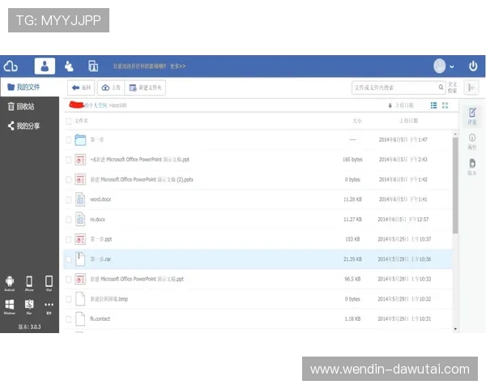
Task: Collapse the right side panel toggle
Action: pyautogui.click(x=472, y=88)
